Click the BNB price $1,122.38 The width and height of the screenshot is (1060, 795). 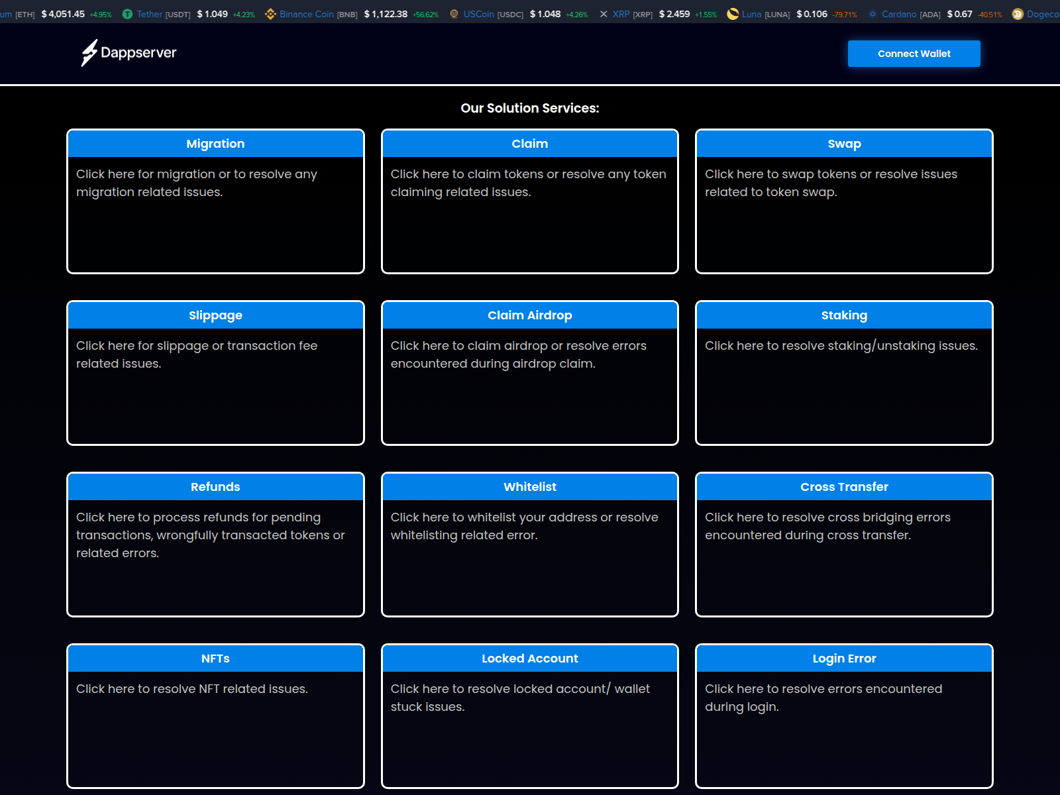pos(386,14)
